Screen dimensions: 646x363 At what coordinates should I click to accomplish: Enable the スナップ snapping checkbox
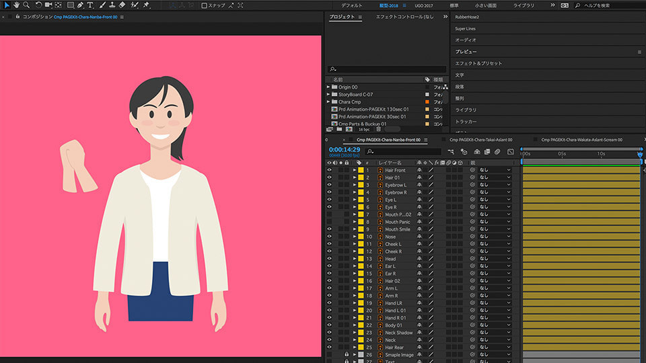[205, 5]
